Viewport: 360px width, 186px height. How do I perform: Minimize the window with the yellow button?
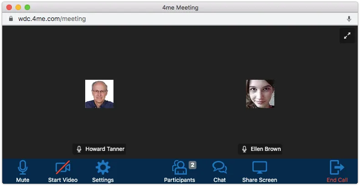18,7
